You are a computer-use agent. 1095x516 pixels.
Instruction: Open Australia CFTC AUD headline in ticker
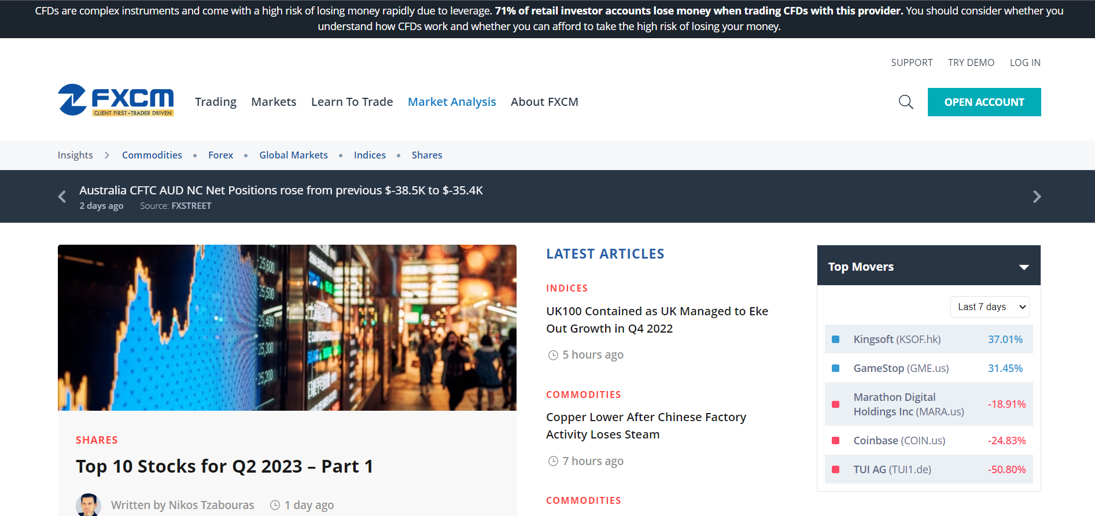[x=281, y=190]
